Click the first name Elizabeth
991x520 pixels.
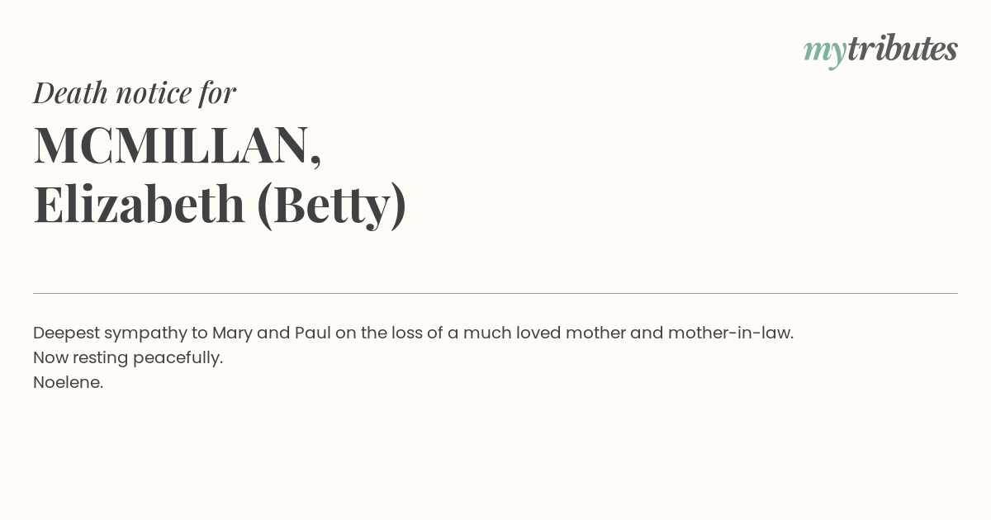(x=140, y=204)
